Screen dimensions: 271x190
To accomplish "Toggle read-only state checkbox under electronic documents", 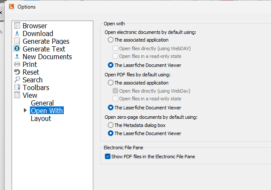I will [x=115, y=56].
